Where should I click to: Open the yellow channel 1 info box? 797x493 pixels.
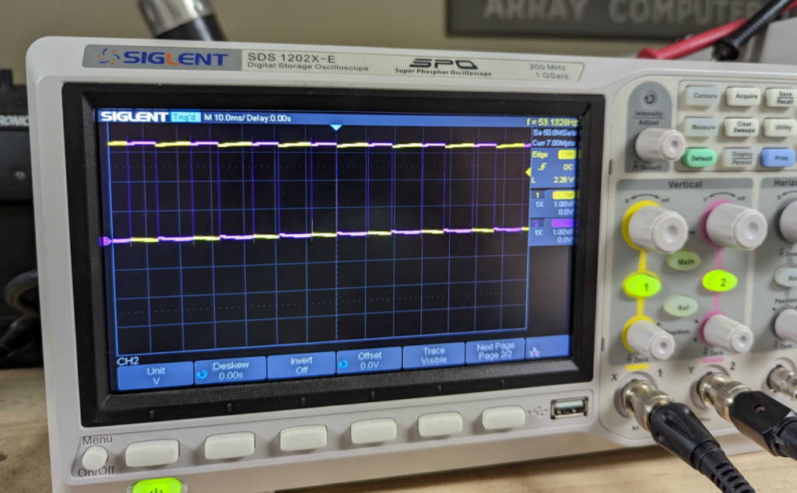(x=553, y=203)
